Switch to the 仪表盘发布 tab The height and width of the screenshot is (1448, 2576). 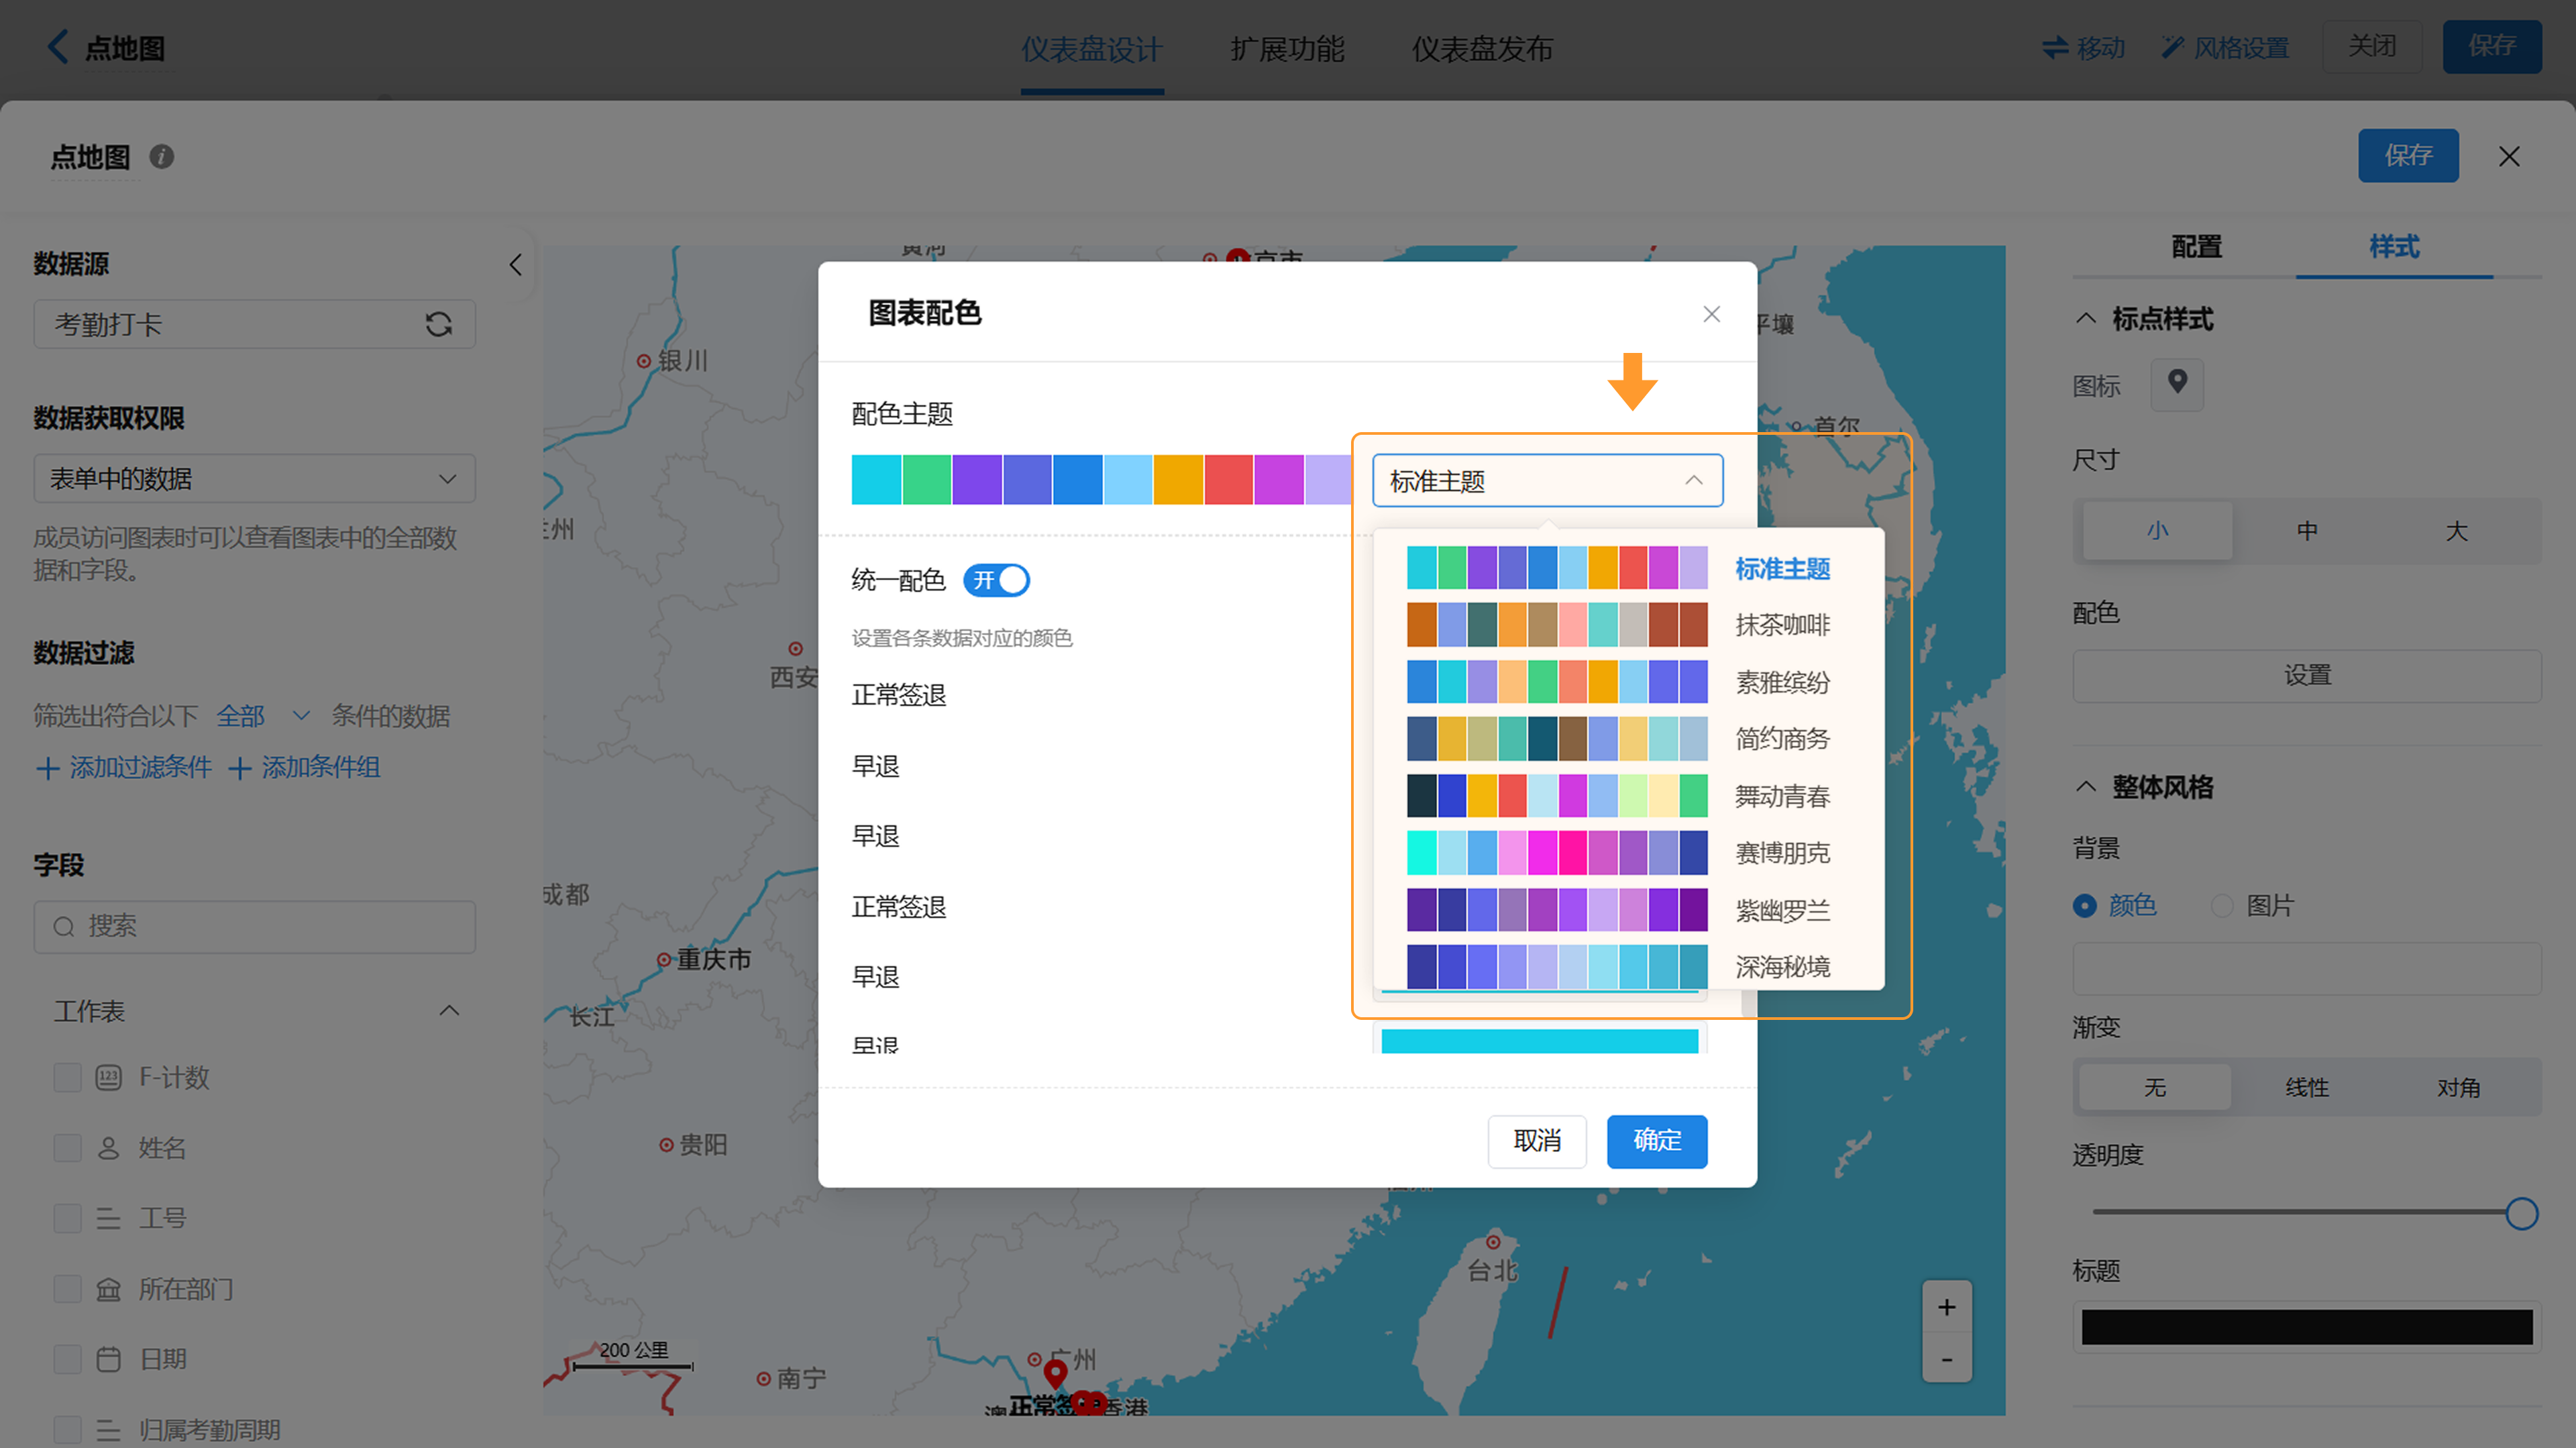(x=1482, y=49)
